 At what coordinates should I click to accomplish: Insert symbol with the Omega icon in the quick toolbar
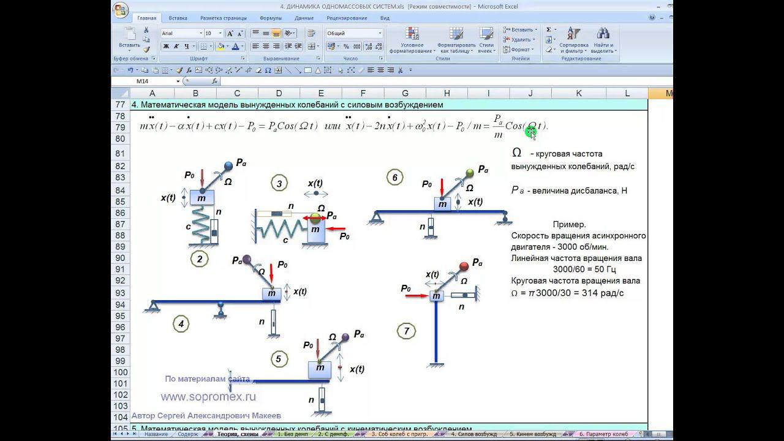coord(268,70)
